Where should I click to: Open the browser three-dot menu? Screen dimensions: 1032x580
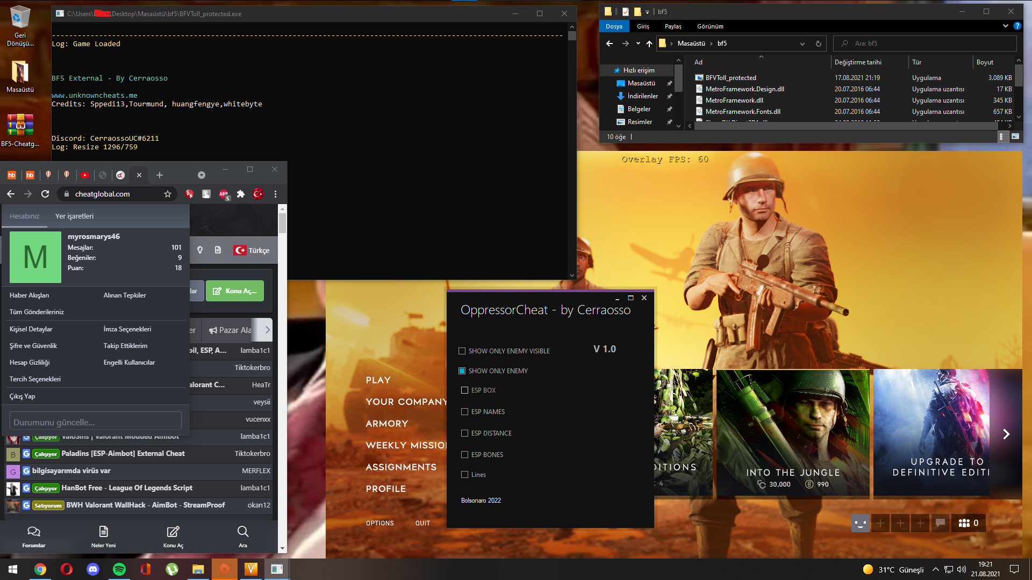[275, 194]
